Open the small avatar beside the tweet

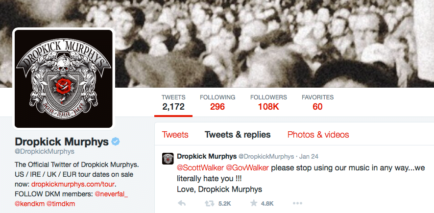(168, 159)
